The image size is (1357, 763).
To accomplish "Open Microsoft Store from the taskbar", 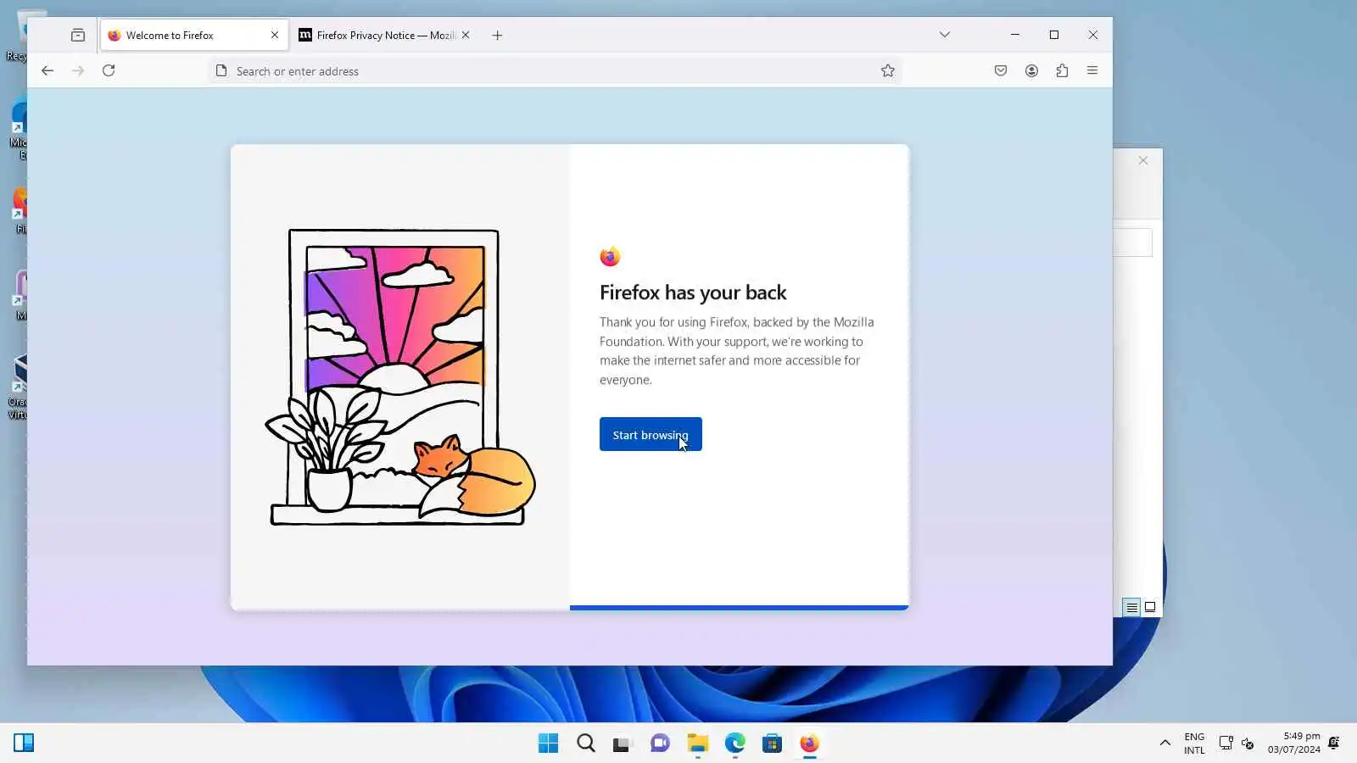I will tap(773, 744).
